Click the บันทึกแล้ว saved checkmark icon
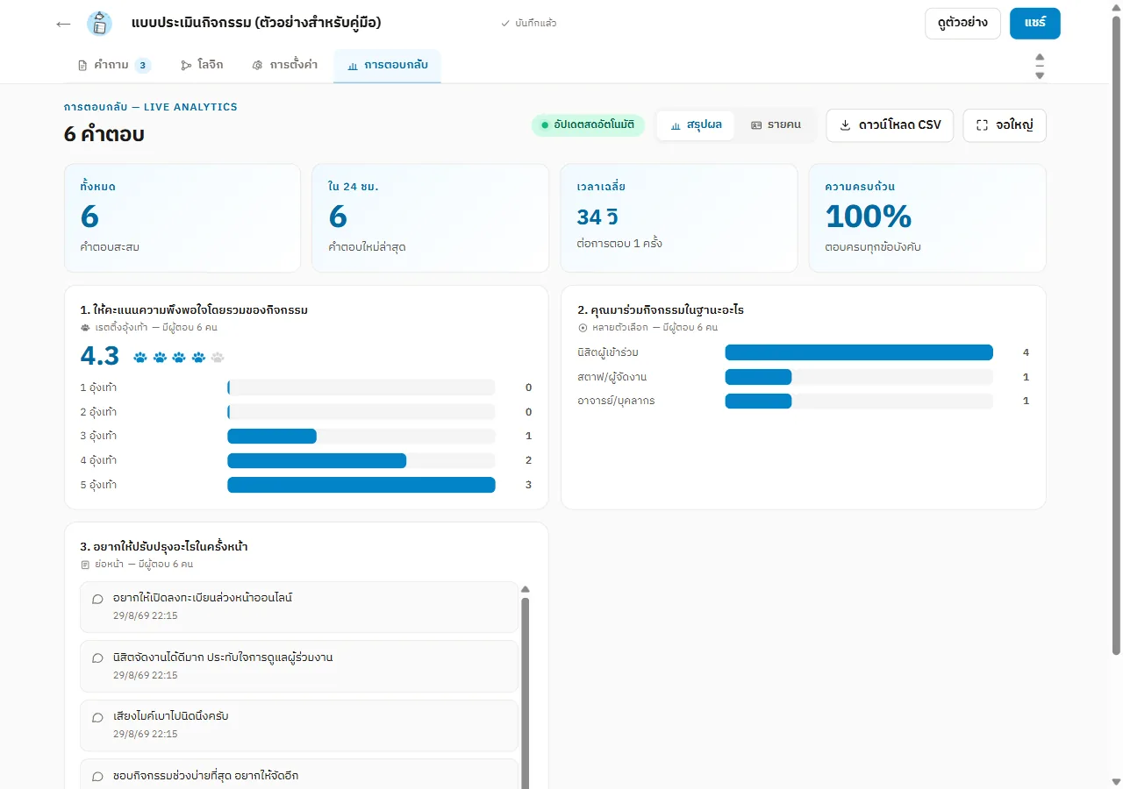 click(505, 23)
